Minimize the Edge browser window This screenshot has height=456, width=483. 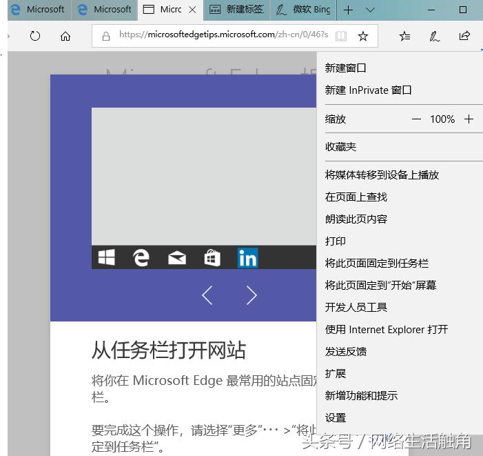(x=431, y=10)
